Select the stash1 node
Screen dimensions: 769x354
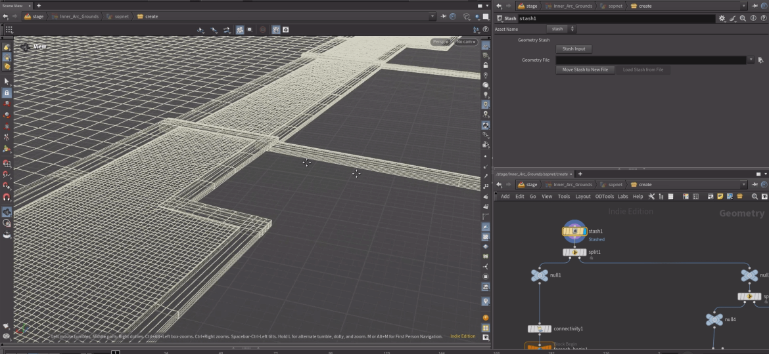coord(574,231)
